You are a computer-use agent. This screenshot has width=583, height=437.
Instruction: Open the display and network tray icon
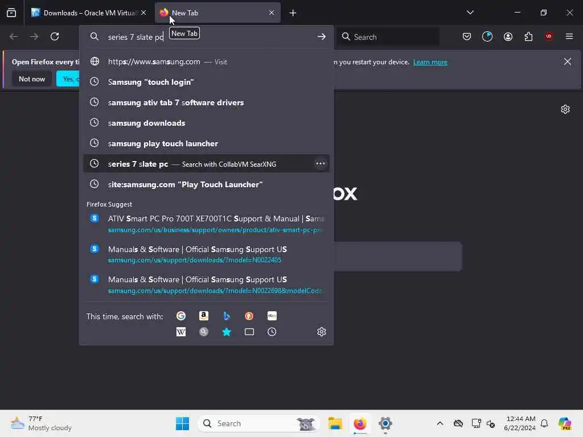[476, 423]
